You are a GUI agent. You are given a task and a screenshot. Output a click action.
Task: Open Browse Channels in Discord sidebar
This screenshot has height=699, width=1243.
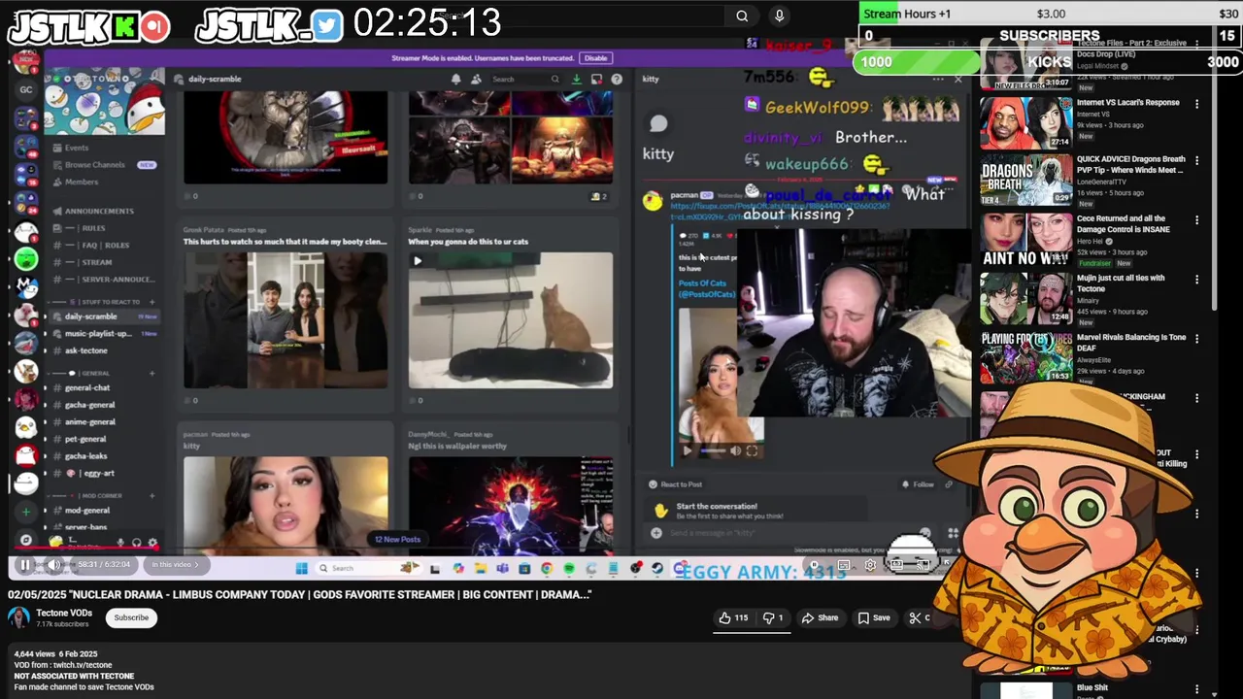click(x=94, y=165)
